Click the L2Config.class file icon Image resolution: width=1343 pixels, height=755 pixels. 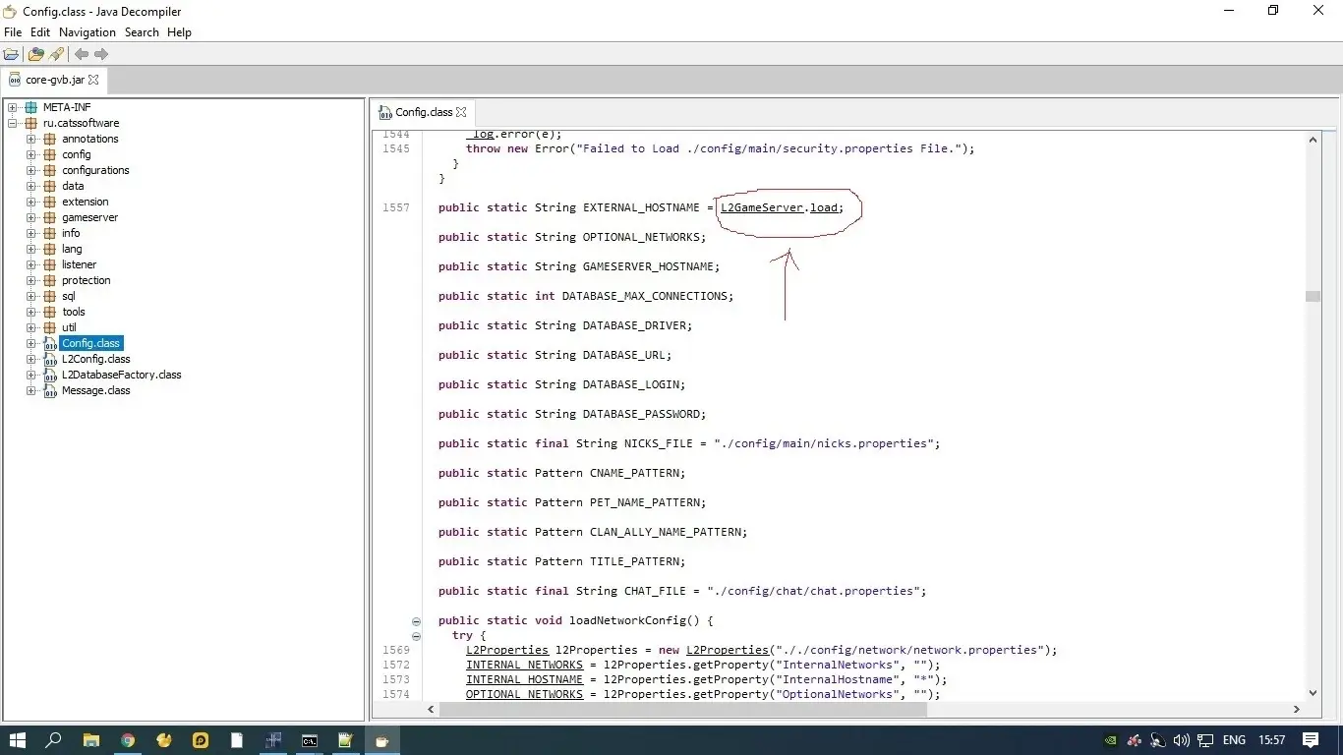50,359
